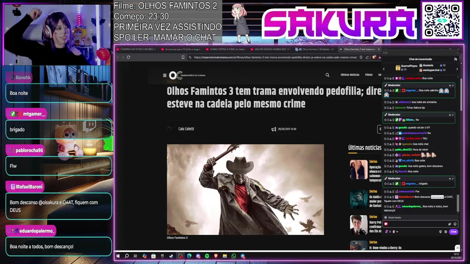470x264 pixels.
Task: Open OBS Studio from the taskbar
Action: [180, 256]
